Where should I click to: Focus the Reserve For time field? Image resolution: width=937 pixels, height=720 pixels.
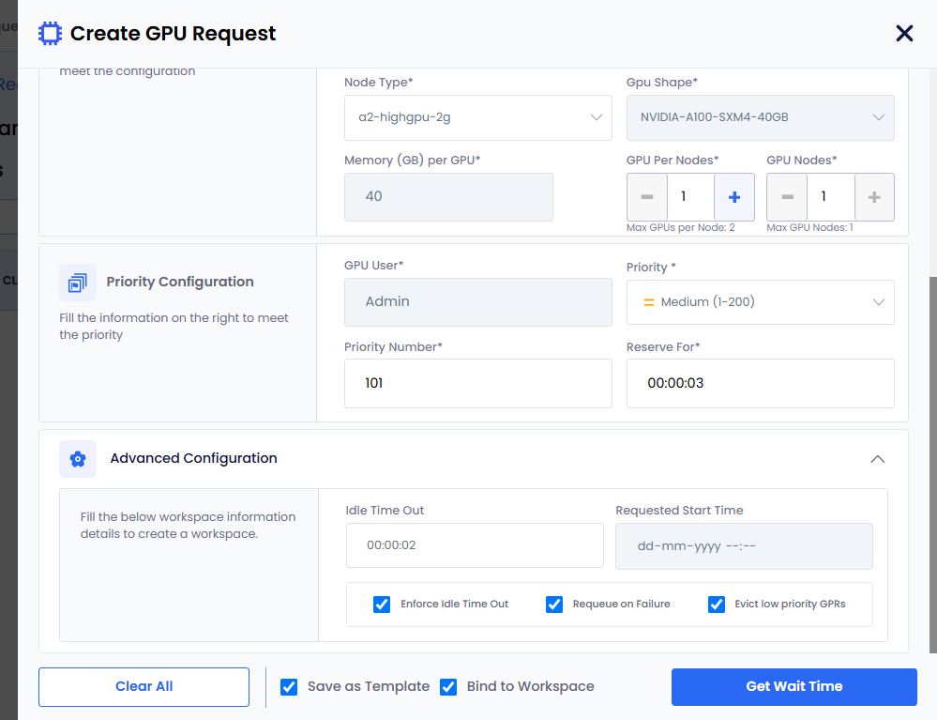pos(760,383)
